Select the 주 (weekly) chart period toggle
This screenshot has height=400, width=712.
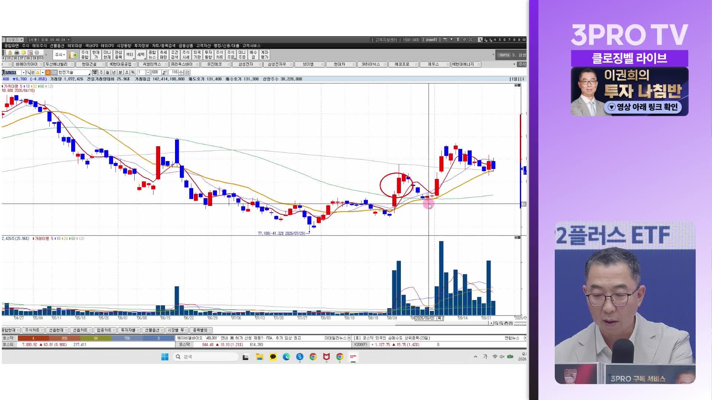(101, 73)
